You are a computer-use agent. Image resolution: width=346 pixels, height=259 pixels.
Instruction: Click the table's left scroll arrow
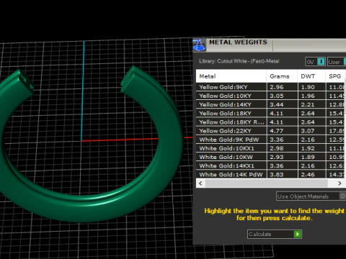point(200,183)
